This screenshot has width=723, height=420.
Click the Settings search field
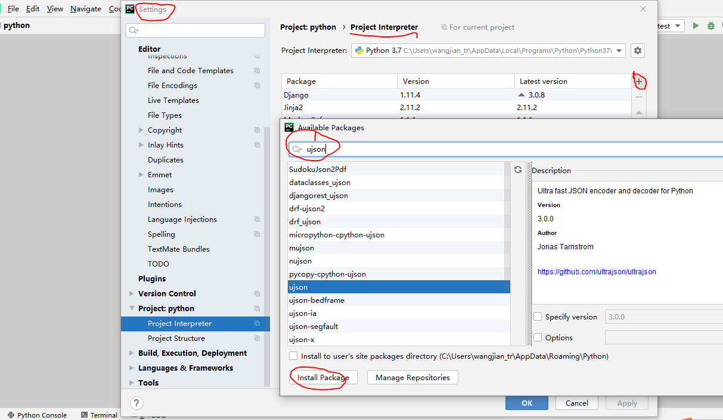(x=196, y=30)
